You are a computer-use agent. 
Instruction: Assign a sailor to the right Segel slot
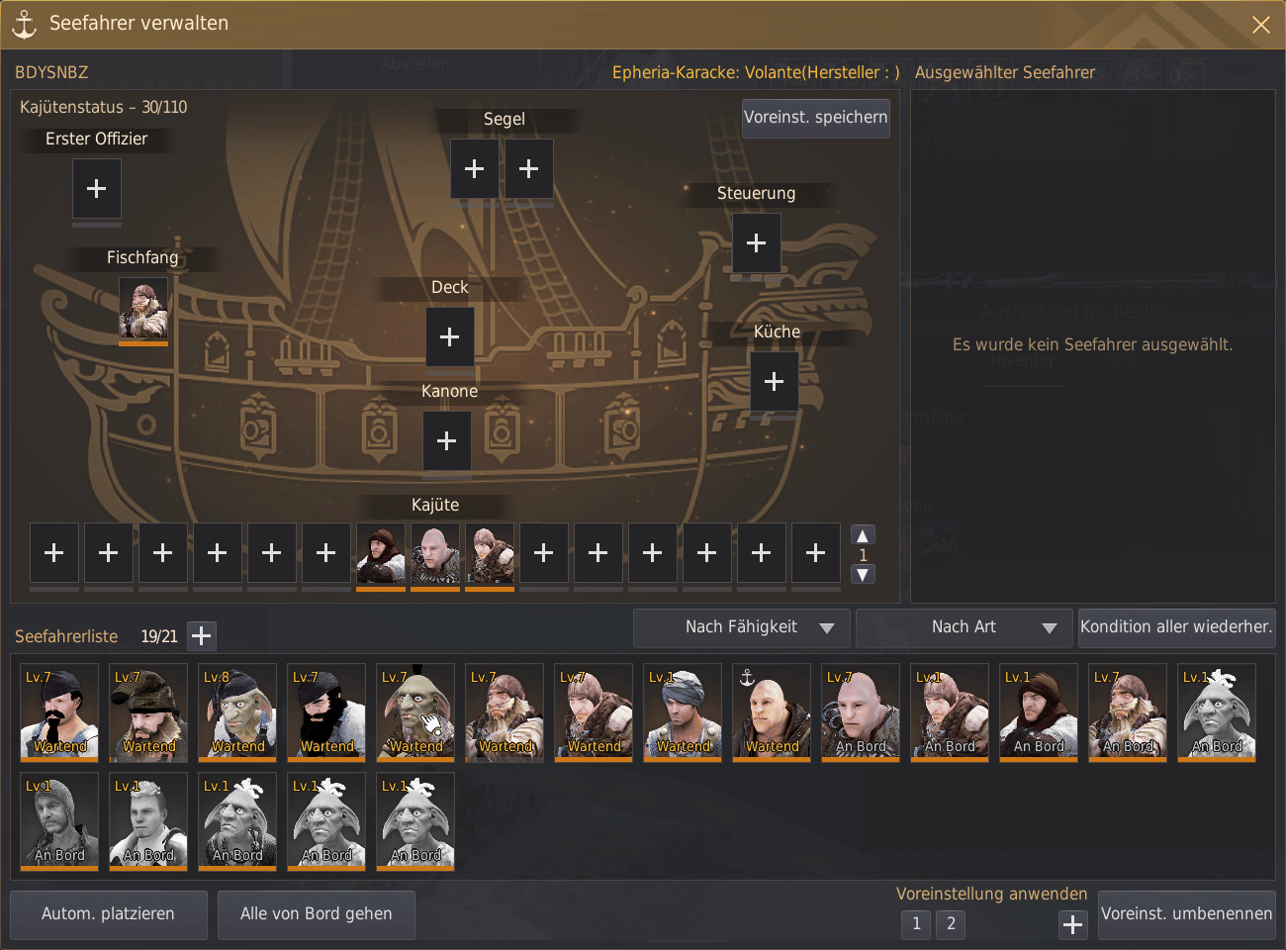(529, 168)
